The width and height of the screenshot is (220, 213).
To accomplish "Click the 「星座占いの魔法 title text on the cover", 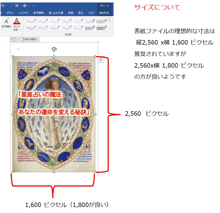I will tap(40, 94).
